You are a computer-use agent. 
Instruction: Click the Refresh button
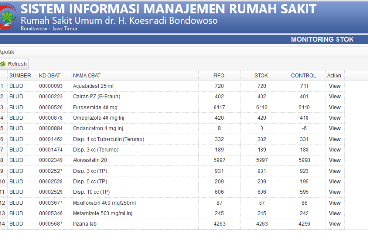[14, 64]
